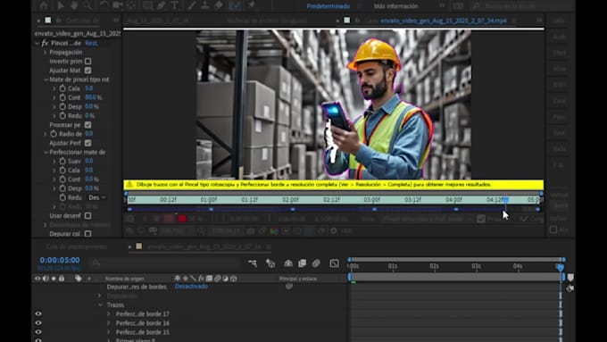Image resolution: width=607 pixels, height=342 pixels.
Task: Open the composition mini-flowchart icon
Action: click(x=253, y=263)
